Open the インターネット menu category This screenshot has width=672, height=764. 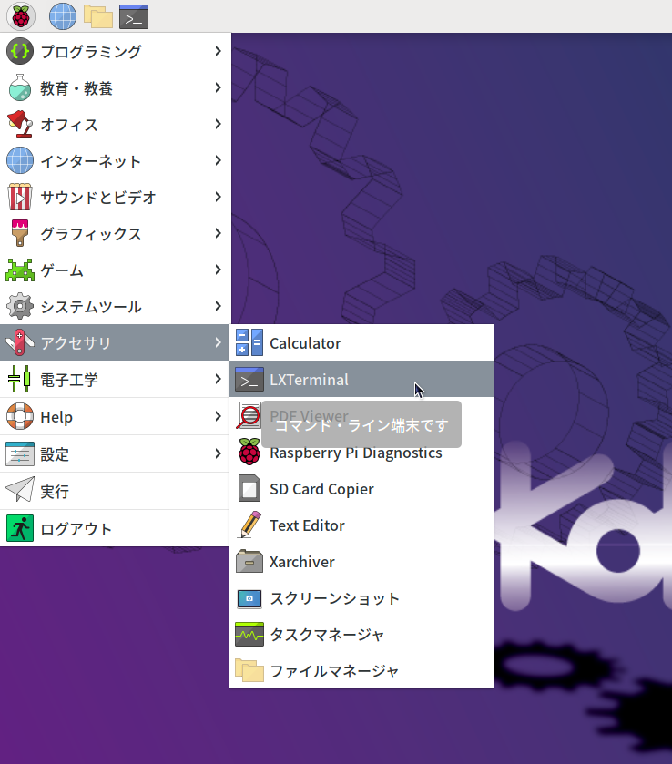91,161
